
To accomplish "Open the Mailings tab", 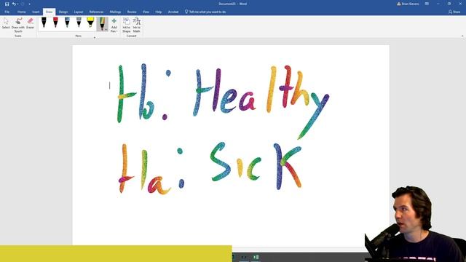I will pyautogui.click(x=115, y=12).
